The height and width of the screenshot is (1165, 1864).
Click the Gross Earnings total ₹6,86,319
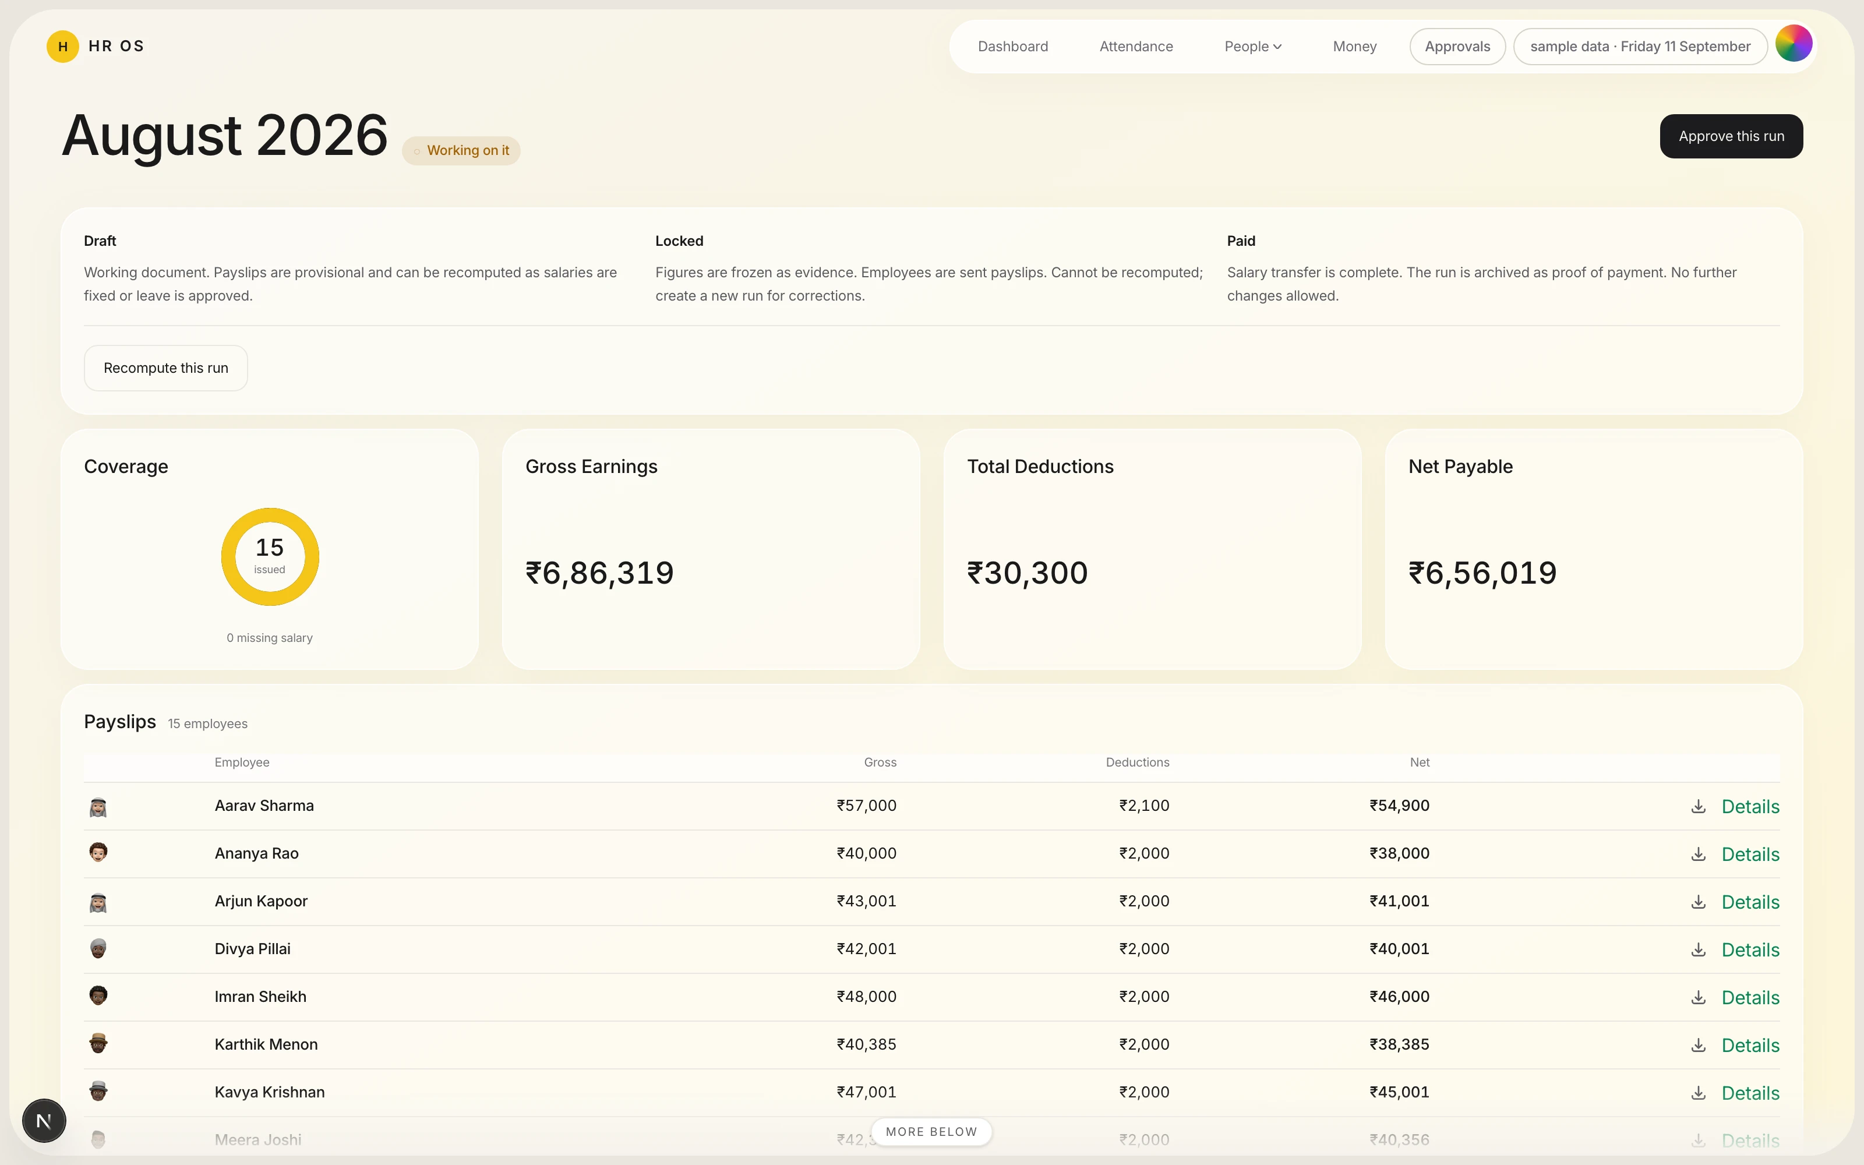click(x=599, y=573)
